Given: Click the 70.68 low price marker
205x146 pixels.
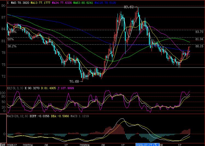Looking at the screenshot, I should 74,81.
